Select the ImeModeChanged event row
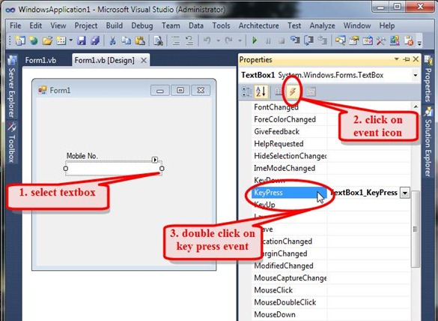438x321 pixels. (331, 168)
